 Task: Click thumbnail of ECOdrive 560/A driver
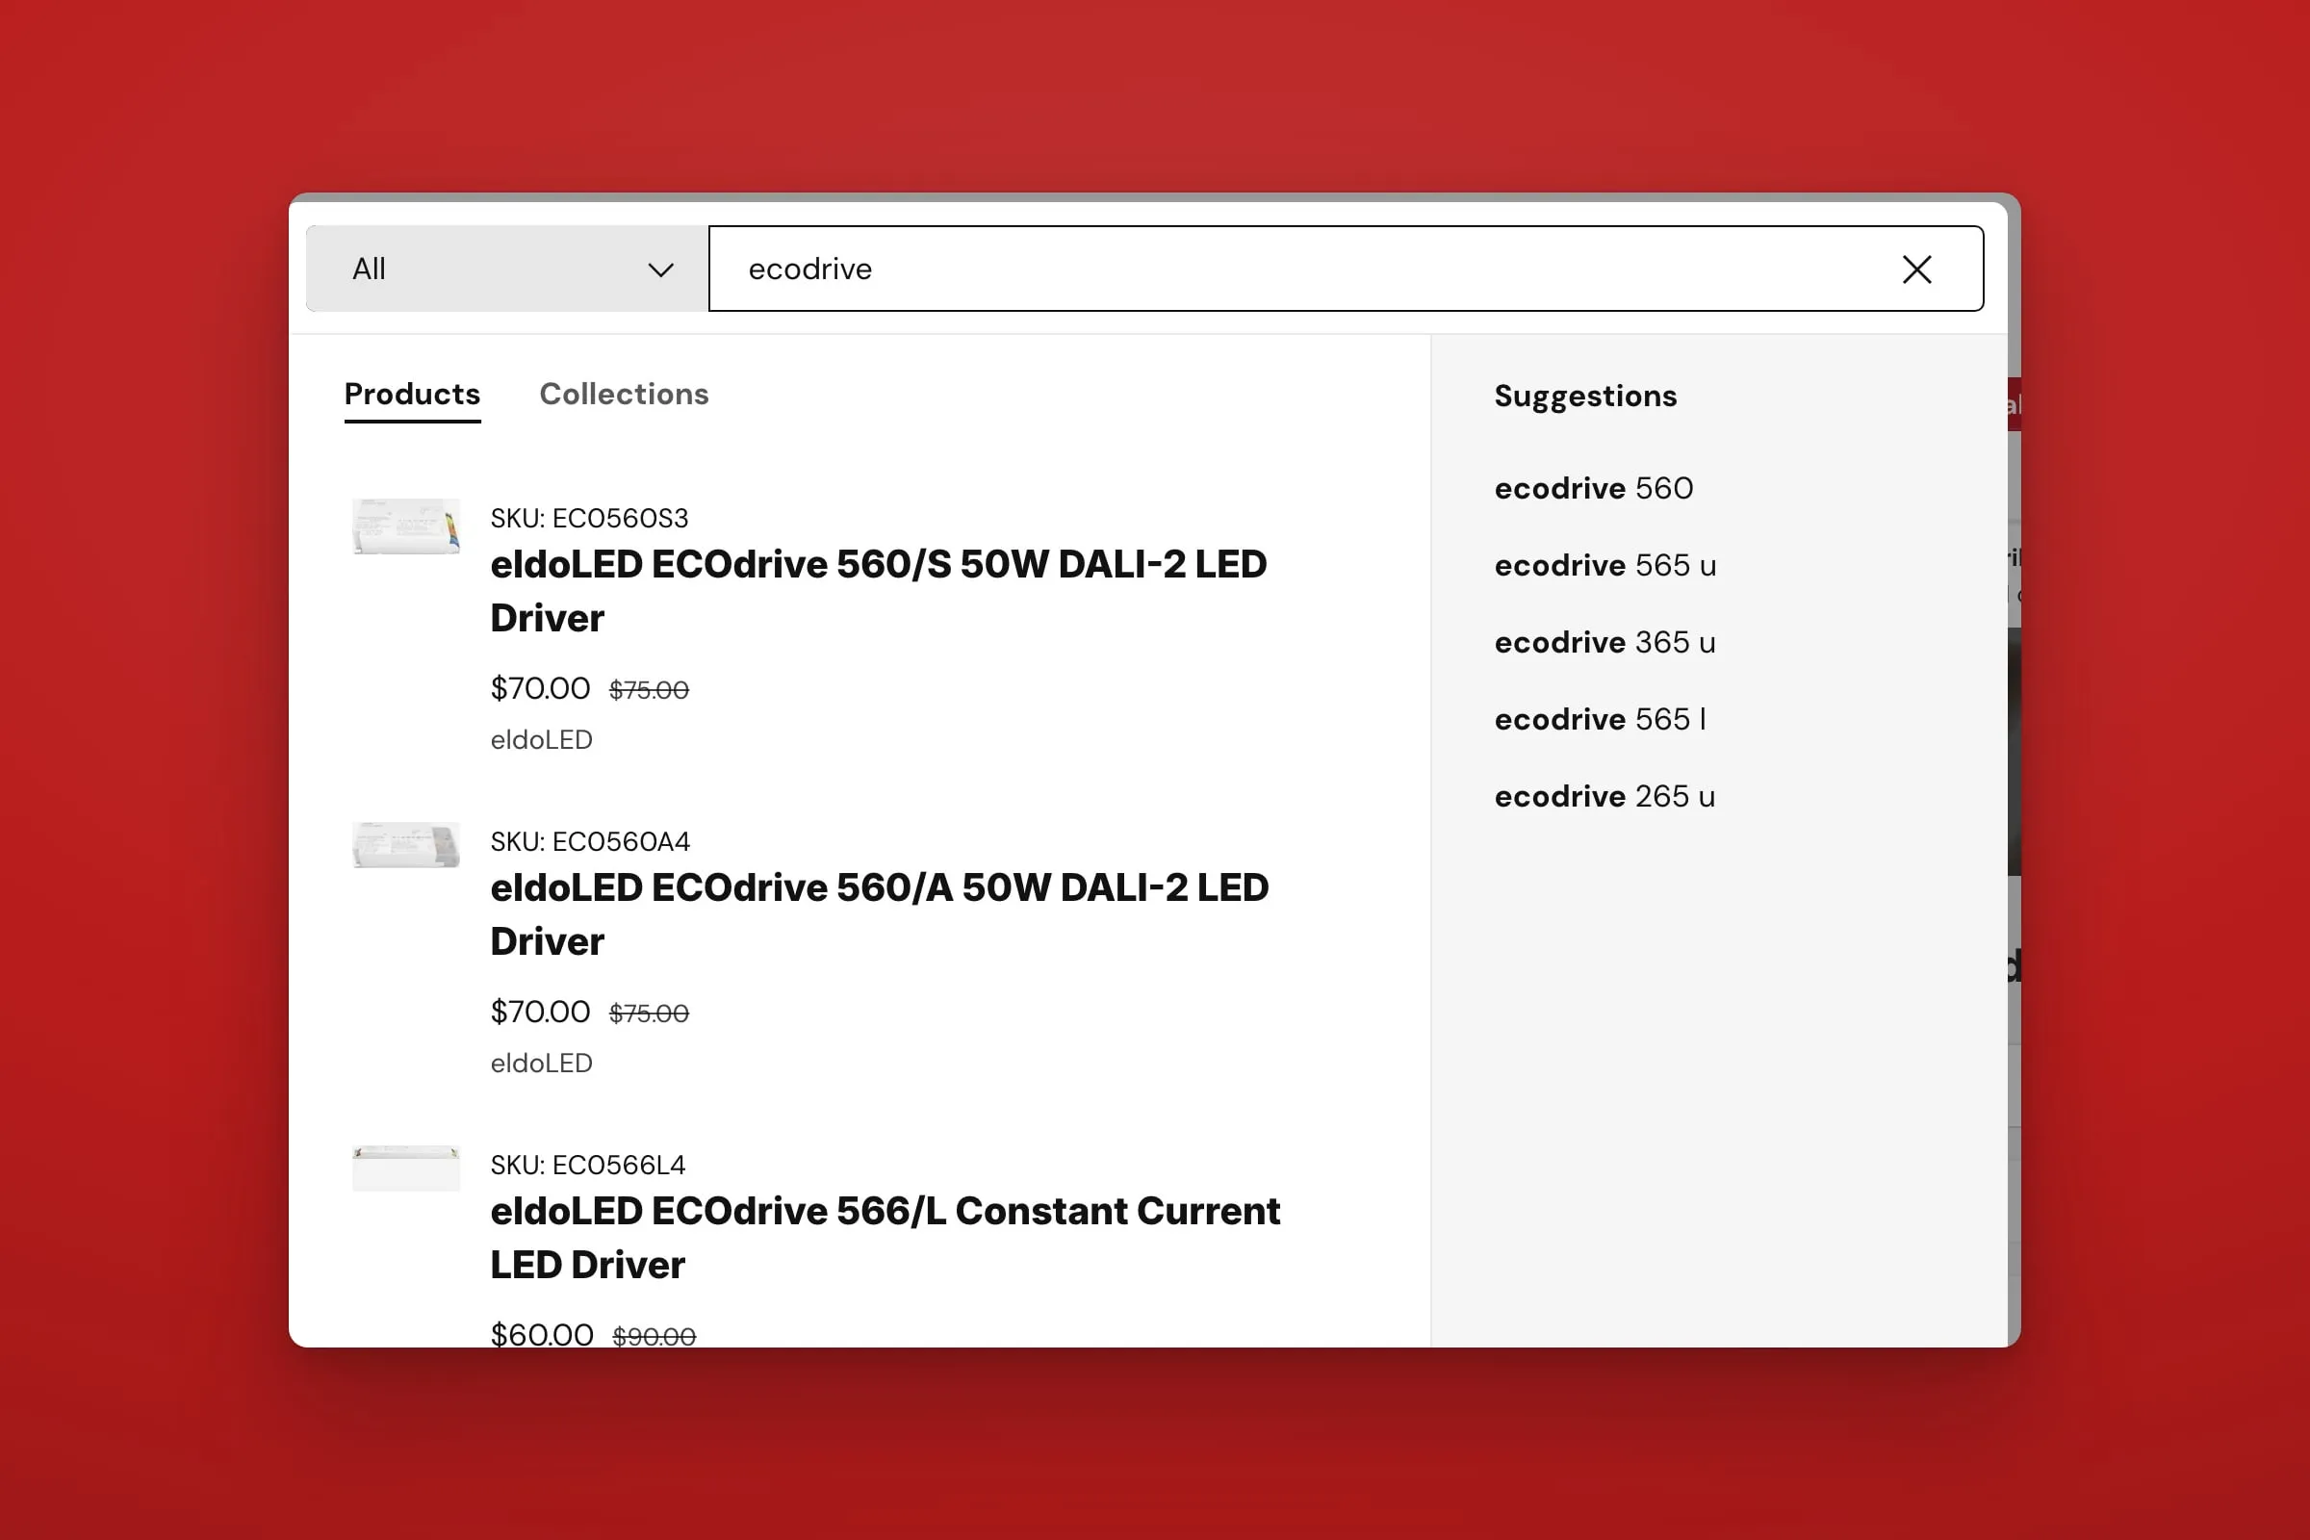tap(405, 846)
